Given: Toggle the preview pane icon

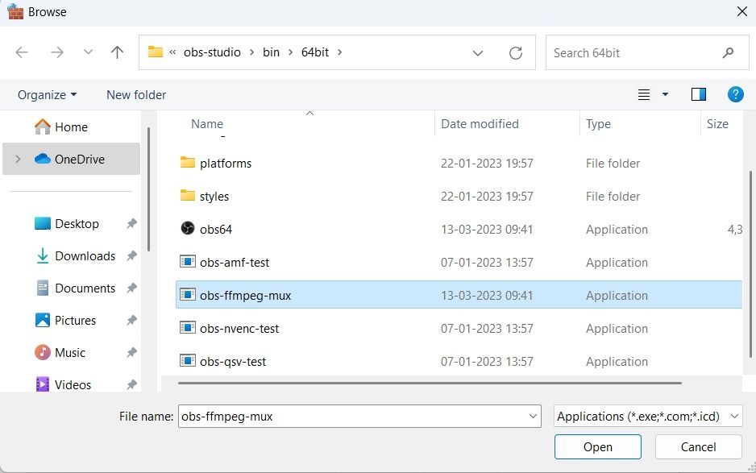Looking at the screenshot, I should coord(698,94).
